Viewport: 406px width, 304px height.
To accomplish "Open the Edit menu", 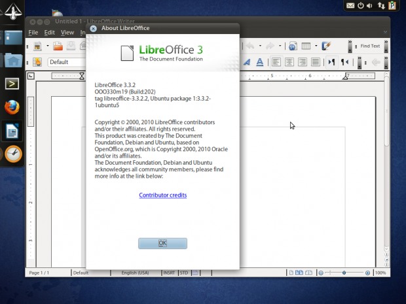I will [49, 33].
